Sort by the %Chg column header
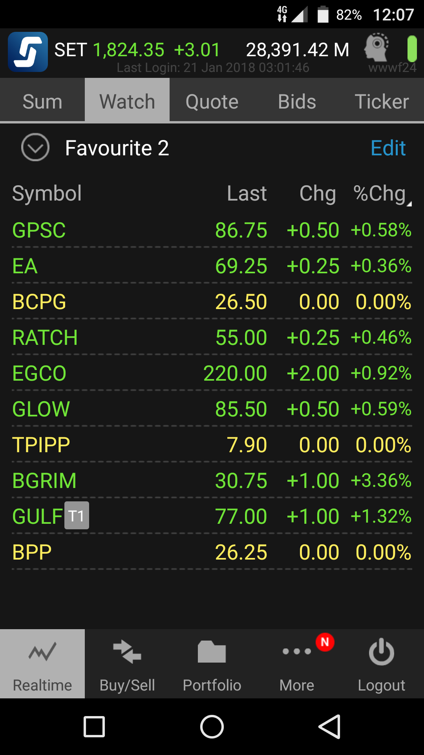The width and height of the screenshot is (424, 755). pos(381,193)
